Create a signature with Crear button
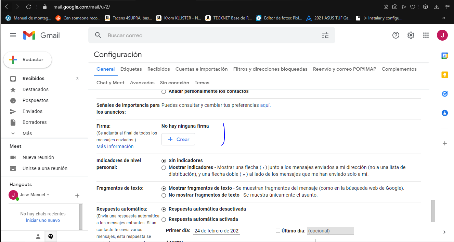 178,139
